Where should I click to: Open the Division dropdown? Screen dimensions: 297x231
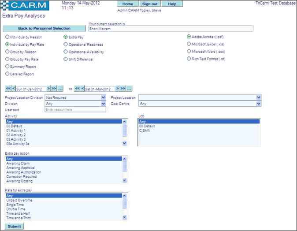click(x=103, y=104)
